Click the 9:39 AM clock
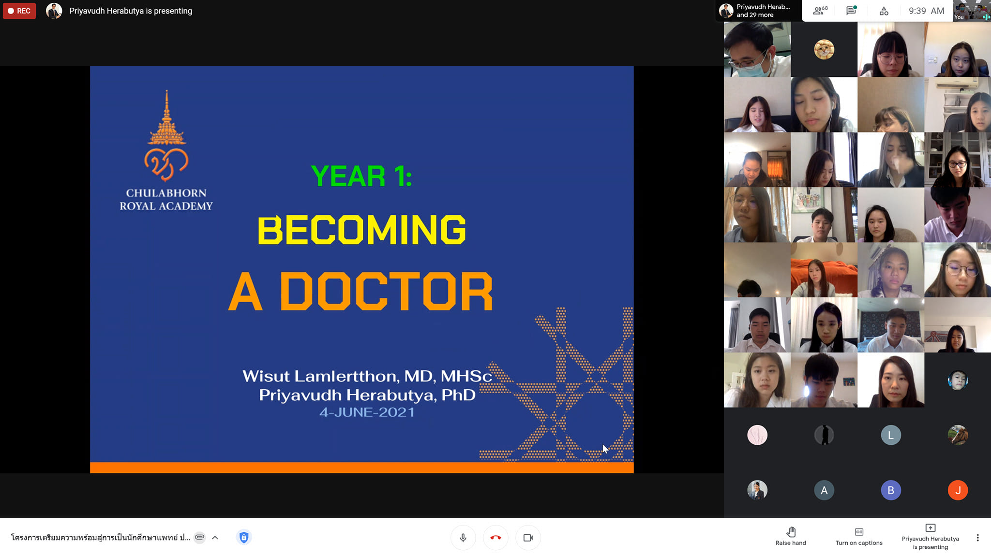This screenshot has height=557, width=991. click(926, 11)
